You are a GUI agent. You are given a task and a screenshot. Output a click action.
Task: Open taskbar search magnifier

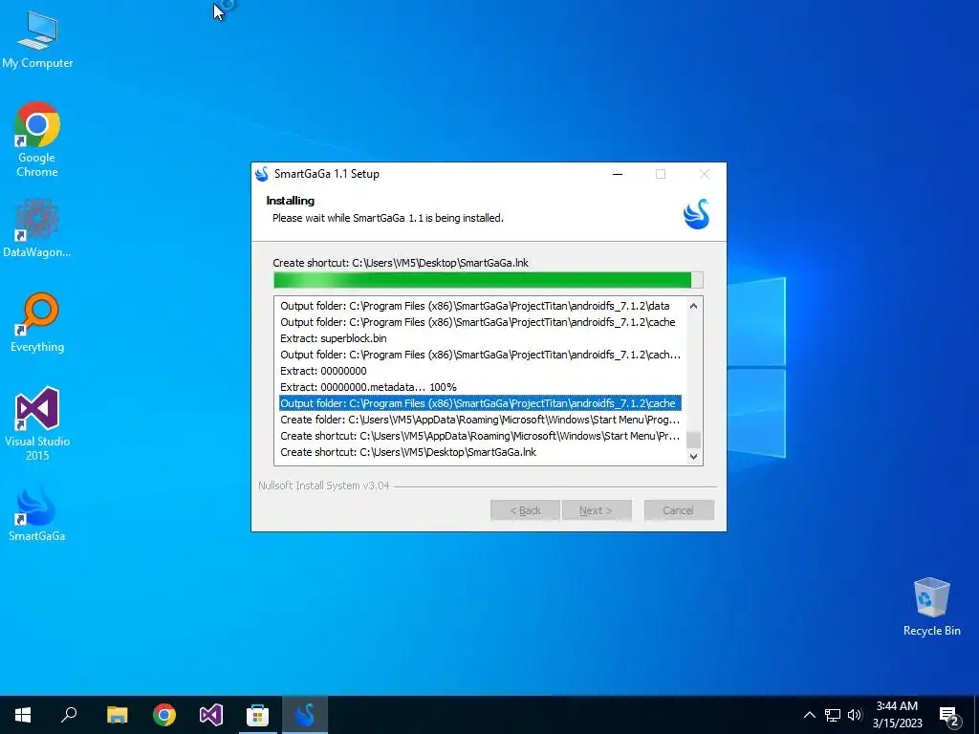pos(69,715)
